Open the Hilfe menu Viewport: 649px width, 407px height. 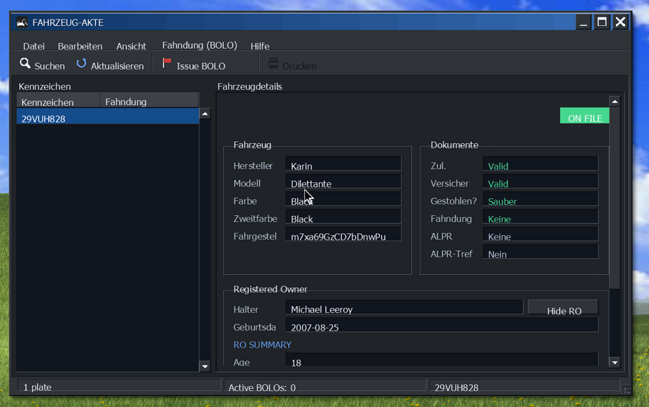[260, 46]
